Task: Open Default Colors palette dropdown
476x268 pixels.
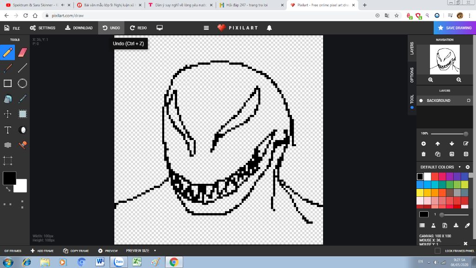Action: (x=459, y=167)
